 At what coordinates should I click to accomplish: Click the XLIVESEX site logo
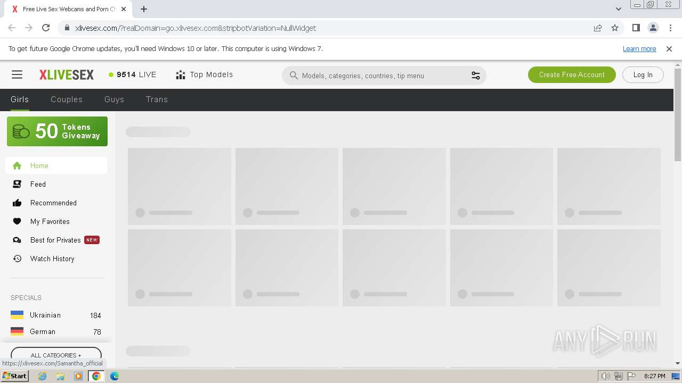(x=67, y=75)
